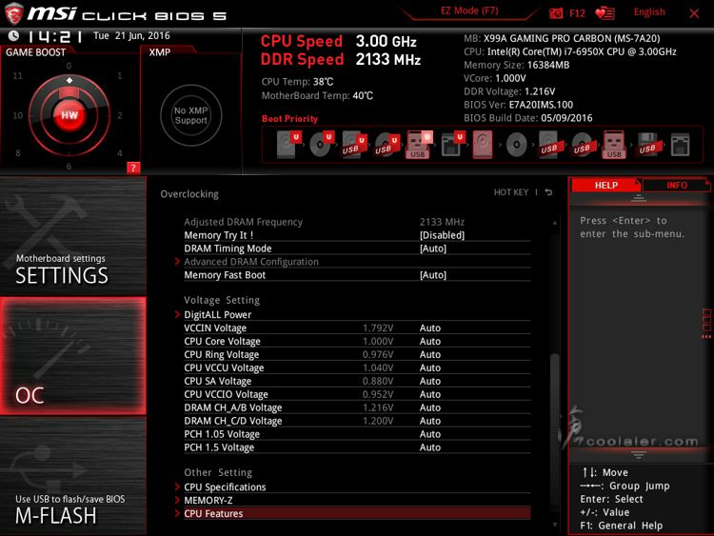This screenshot has width=714, height=536.
Task: Select the PCH 1.5 Voltage Auto field
Action: 430,447
